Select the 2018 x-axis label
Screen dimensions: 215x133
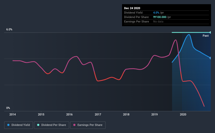click(x=126, y=114)
